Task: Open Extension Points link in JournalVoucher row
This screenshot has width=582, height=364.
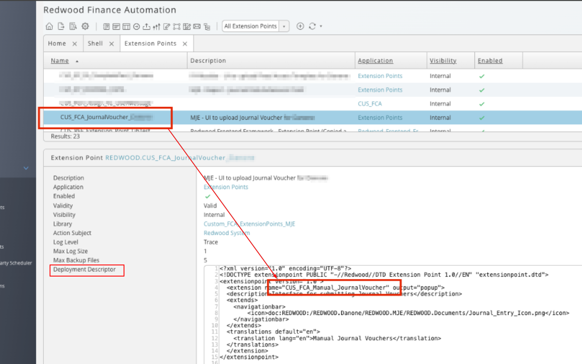Action: click(x=380, y=118)
